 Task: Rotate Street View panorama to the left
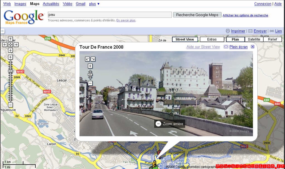tap(87, 59)
